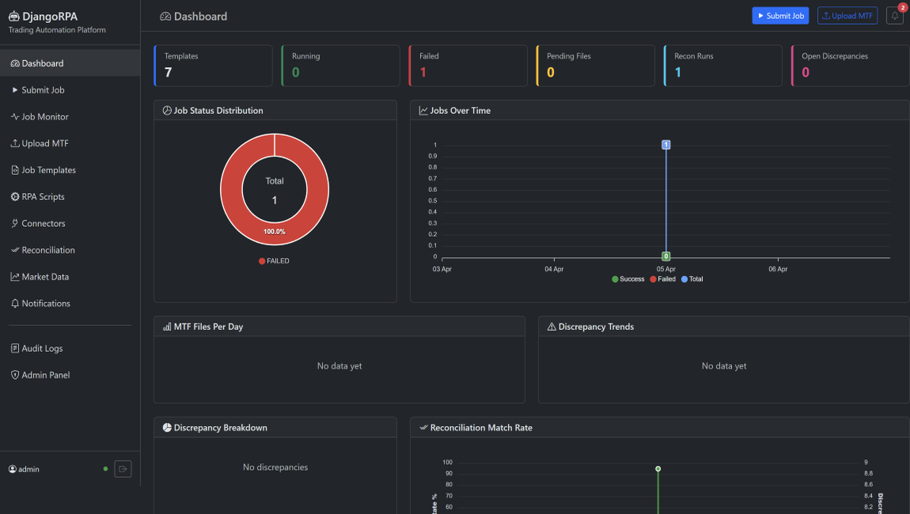
Task: Click the Notifications bell icon in sidebar
Action: tap(14, 303)
